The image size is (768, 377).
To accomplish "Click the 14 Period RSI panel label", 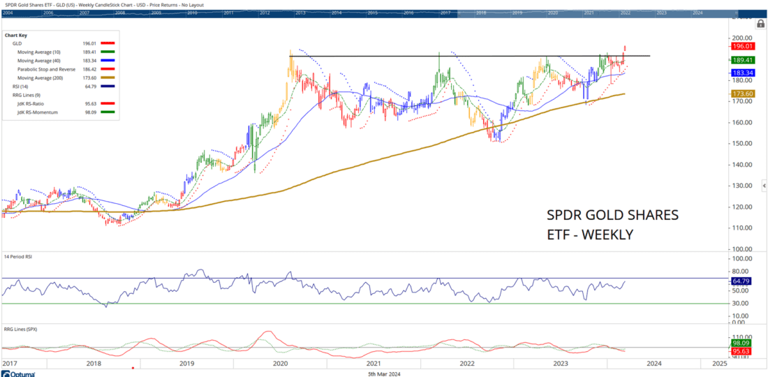I will pyautogui.click(x=20, y=257).
